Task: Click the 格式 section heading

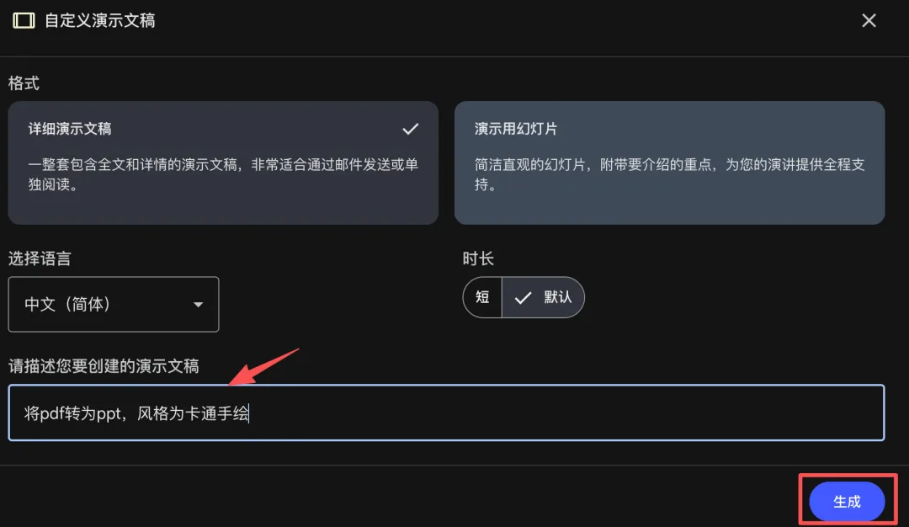Action: click(24, 83)
